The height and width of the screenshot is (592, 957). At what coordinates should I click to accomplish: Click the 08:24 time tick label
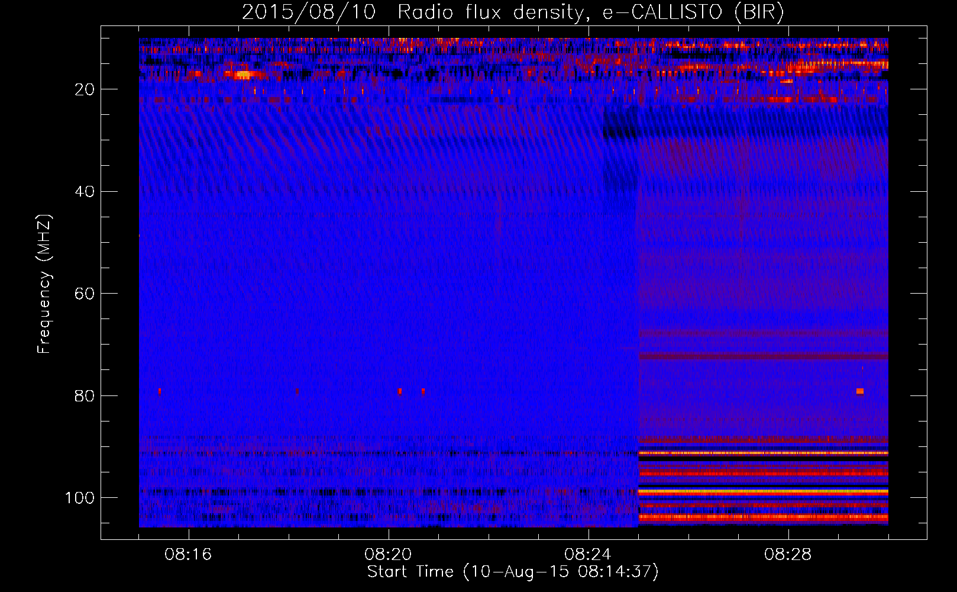coord(588,554)
